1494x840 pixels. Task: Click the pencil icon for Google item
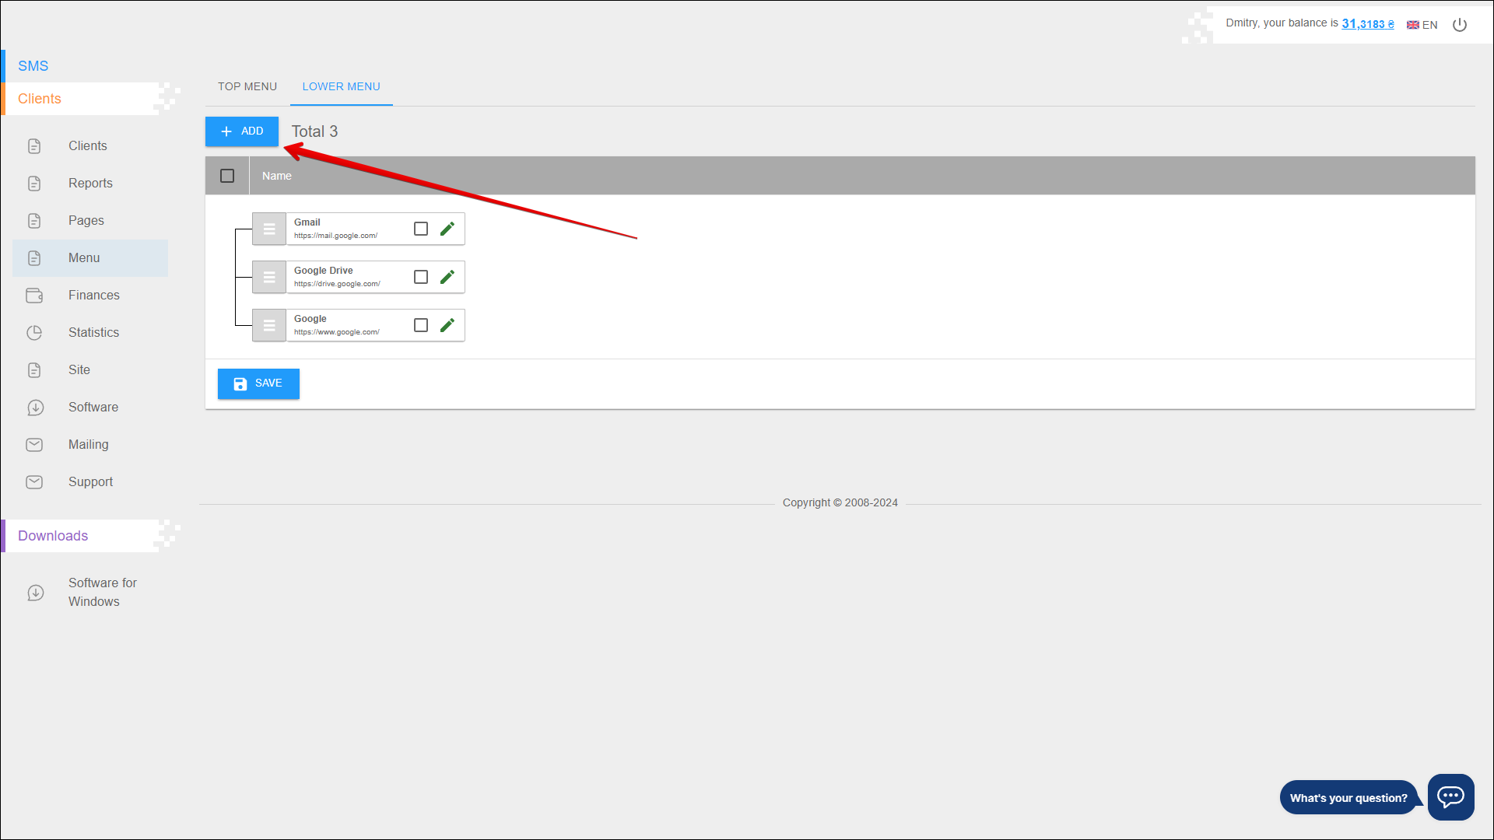point(447,325)
